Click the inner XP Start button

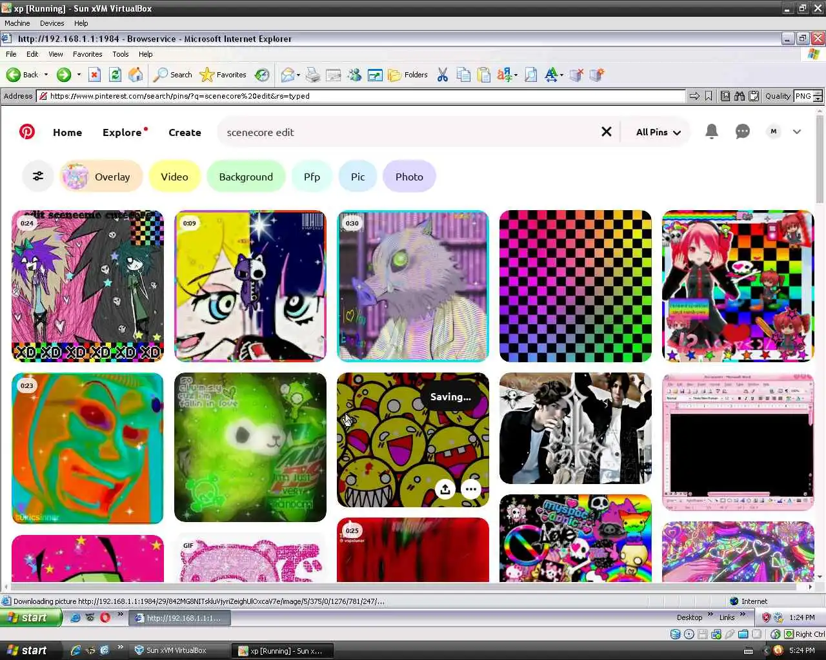click(x=31, y=617)
